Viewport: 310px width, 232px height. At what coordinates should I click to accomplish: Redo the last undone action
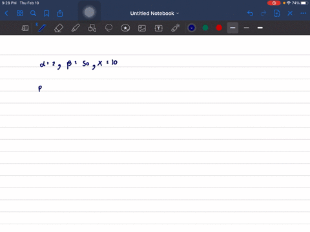coord(263,14)
